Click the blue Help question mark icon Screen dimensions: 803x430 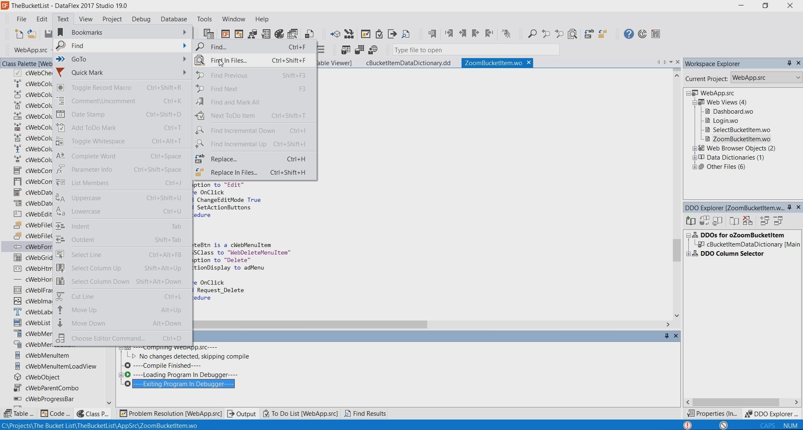coord(629,34)
